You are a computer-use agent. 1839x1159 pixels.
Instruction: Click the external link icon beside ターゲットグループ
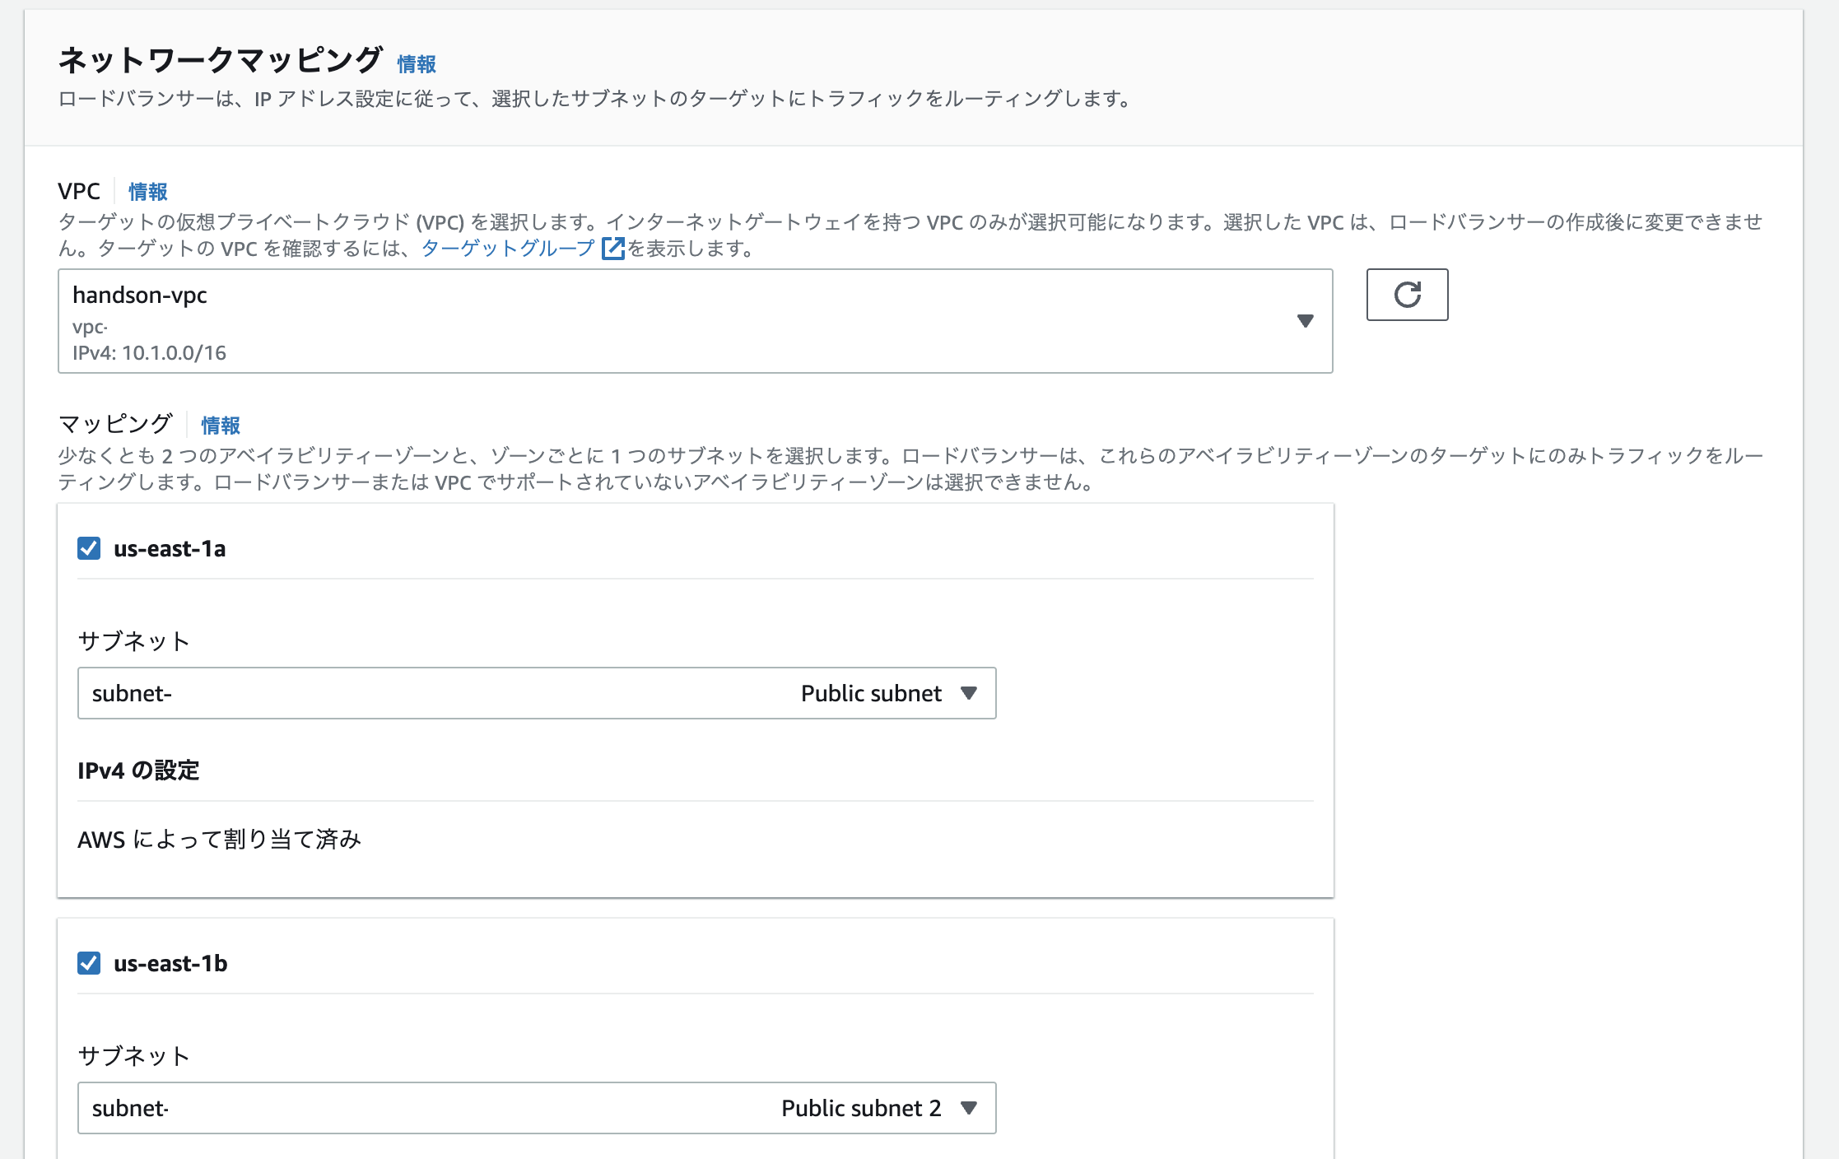tap(612, 247)
